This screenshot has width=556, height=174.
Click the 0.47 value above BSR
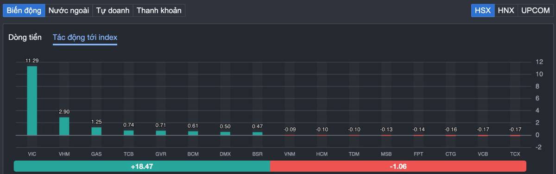257,126
